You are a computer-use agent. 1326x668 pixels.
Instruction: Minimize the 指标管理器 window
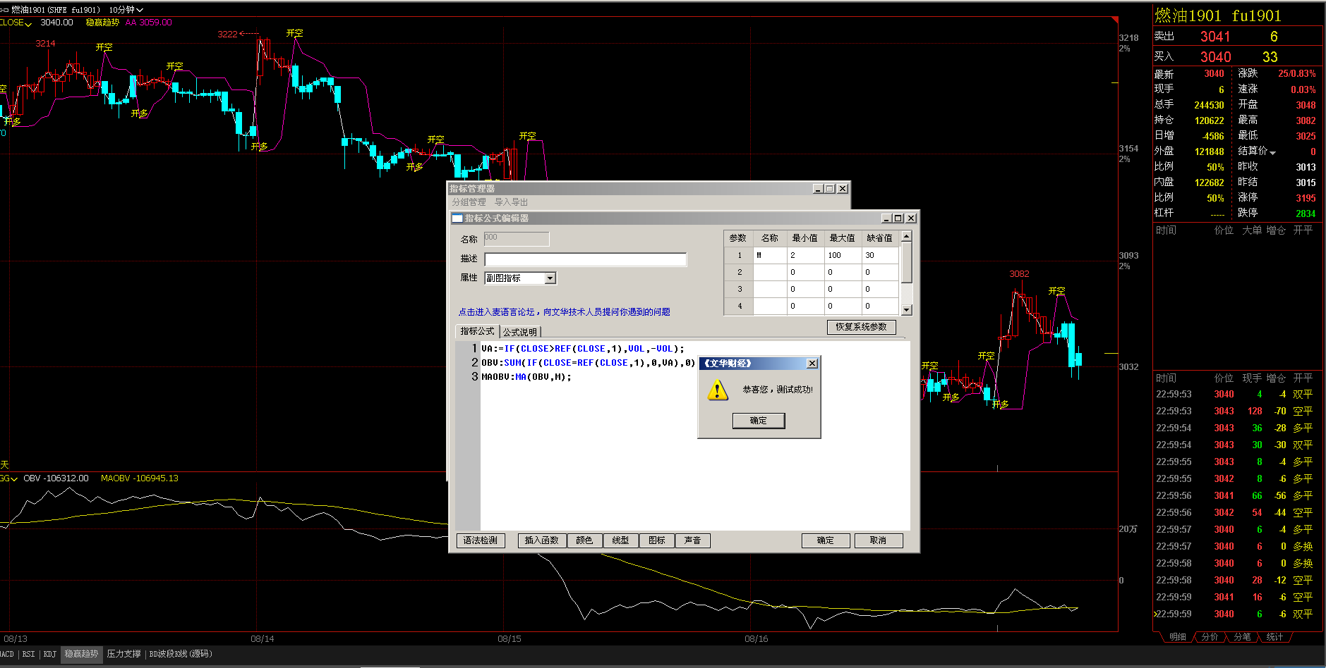tap(818, 189)
